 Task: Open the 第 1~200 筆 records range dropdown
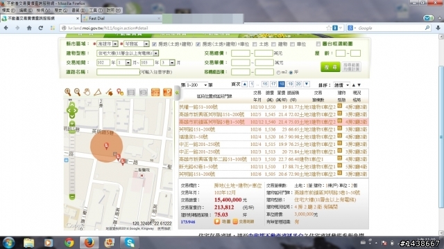tap(196, 84)
